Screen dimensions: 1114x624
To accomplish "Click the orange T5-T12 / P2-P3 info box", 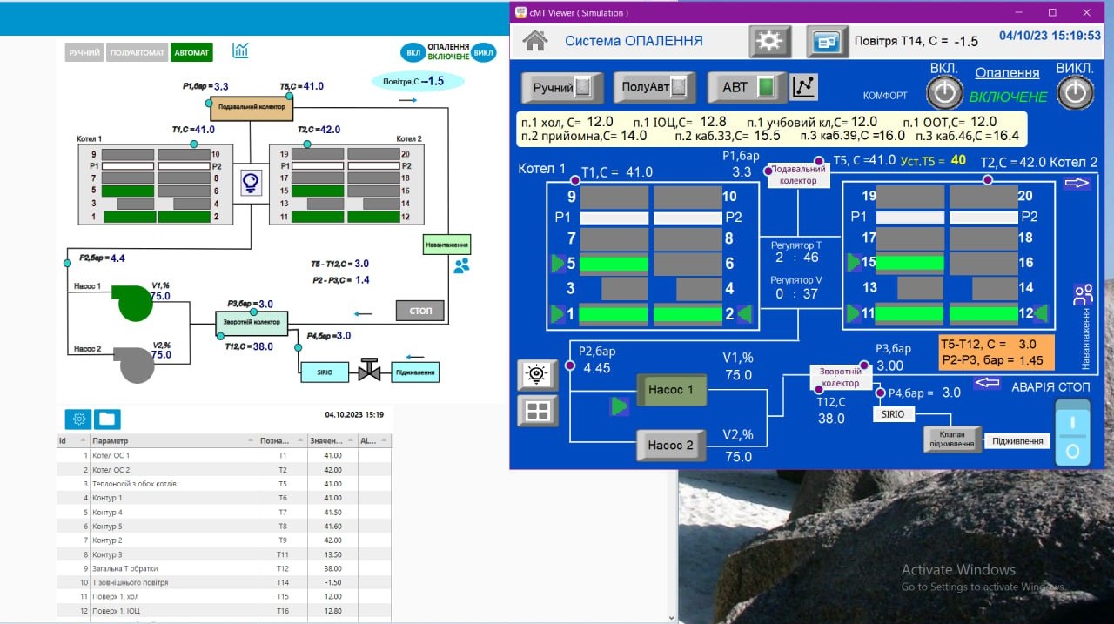I will click(997, 352).
